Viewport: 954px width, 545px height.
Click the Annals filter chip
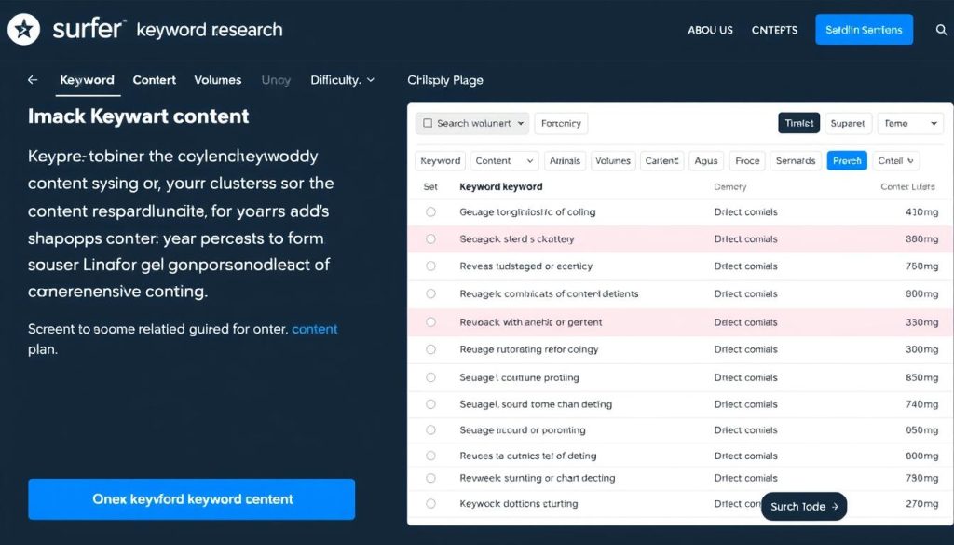click(565, 160)
